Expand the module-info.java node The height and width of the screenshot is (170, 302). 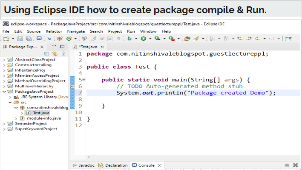pyautogui.click(x=16, y=118)
